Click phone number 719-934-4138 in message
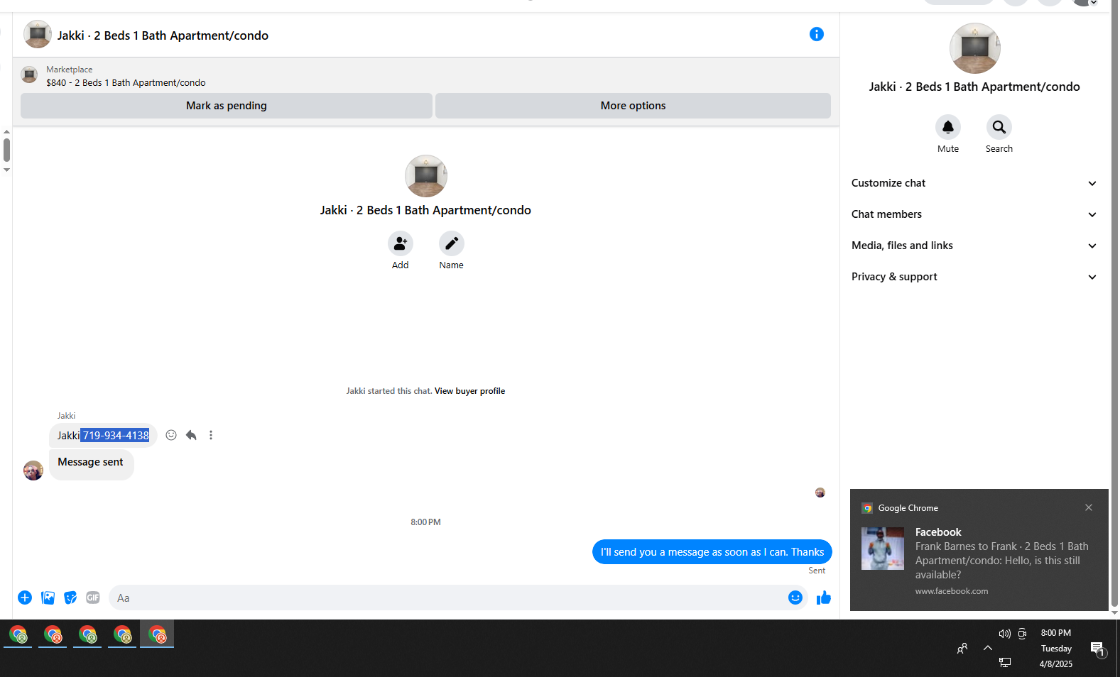The image size is (1120, 677). tap(116, 436)
